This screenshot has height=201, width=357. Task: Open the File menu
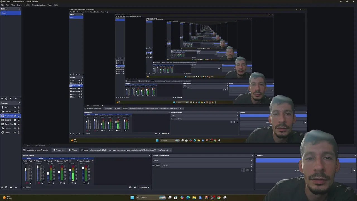(3, 5)
